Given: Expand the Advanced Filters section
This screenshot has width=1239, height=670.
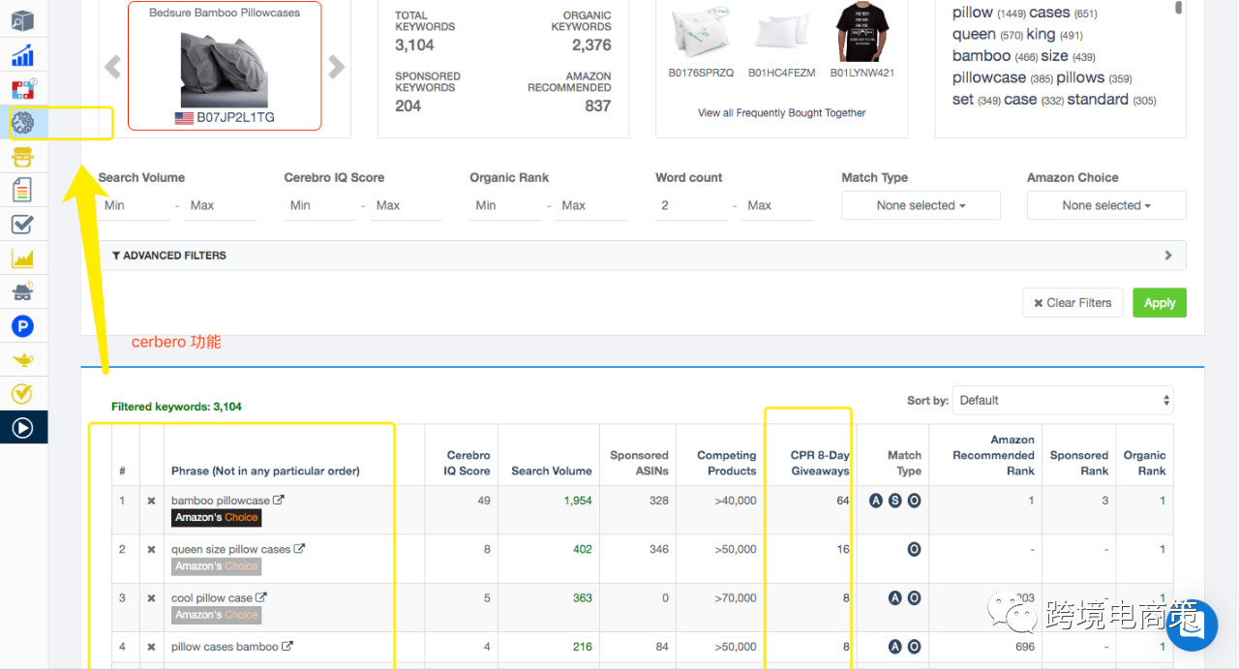Looking at the screenshot, I should click(x=642, y=256).
